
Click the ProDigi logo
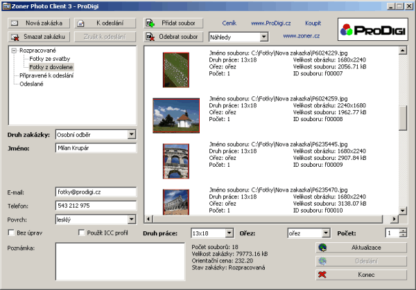pyautogui.click(x=373, y=29)
